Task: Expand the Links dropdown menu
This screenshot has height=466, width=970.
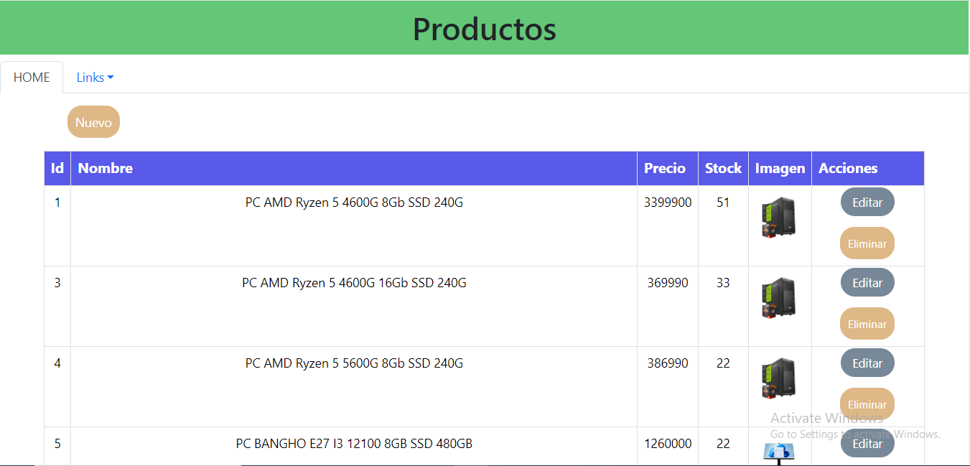Action: pyautogui.click(x=95, y=78)
